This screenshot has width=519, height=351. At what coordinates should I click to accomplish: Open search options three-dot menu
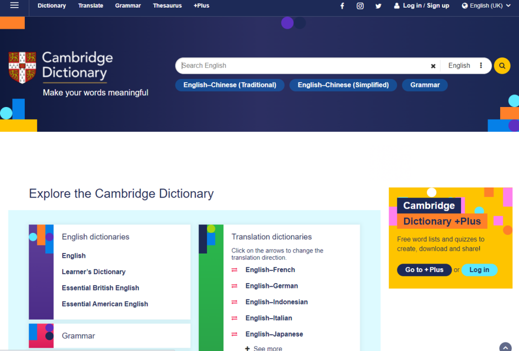(481, 65)
